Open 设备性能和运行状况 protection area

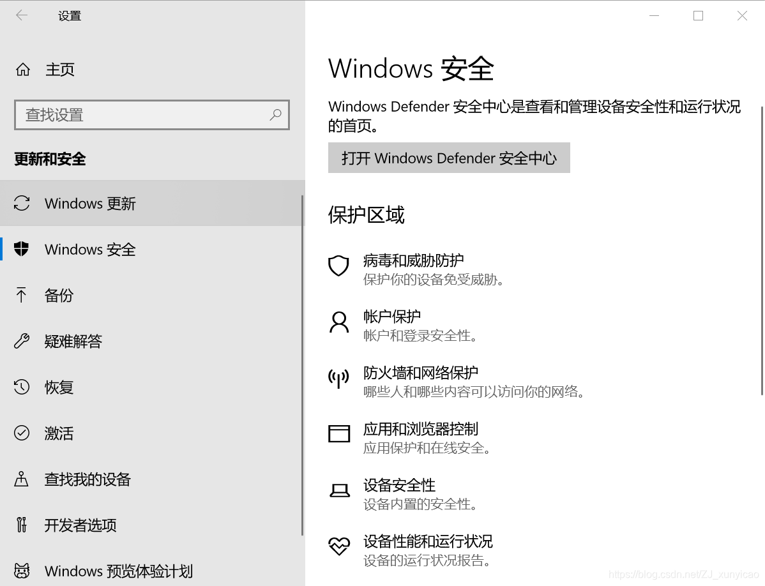click(x=411, y=550)
